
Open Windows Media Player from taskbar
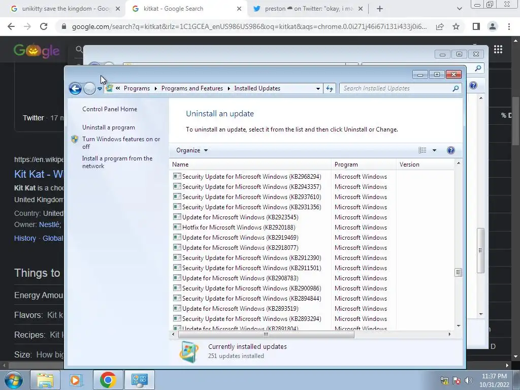pyautogui.click(x=76, y=380)
